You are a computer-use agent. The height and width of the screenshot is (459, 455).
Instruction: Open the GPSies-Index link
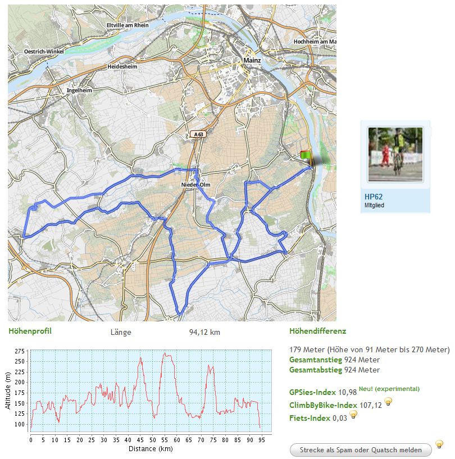click(x=313, y=392)
